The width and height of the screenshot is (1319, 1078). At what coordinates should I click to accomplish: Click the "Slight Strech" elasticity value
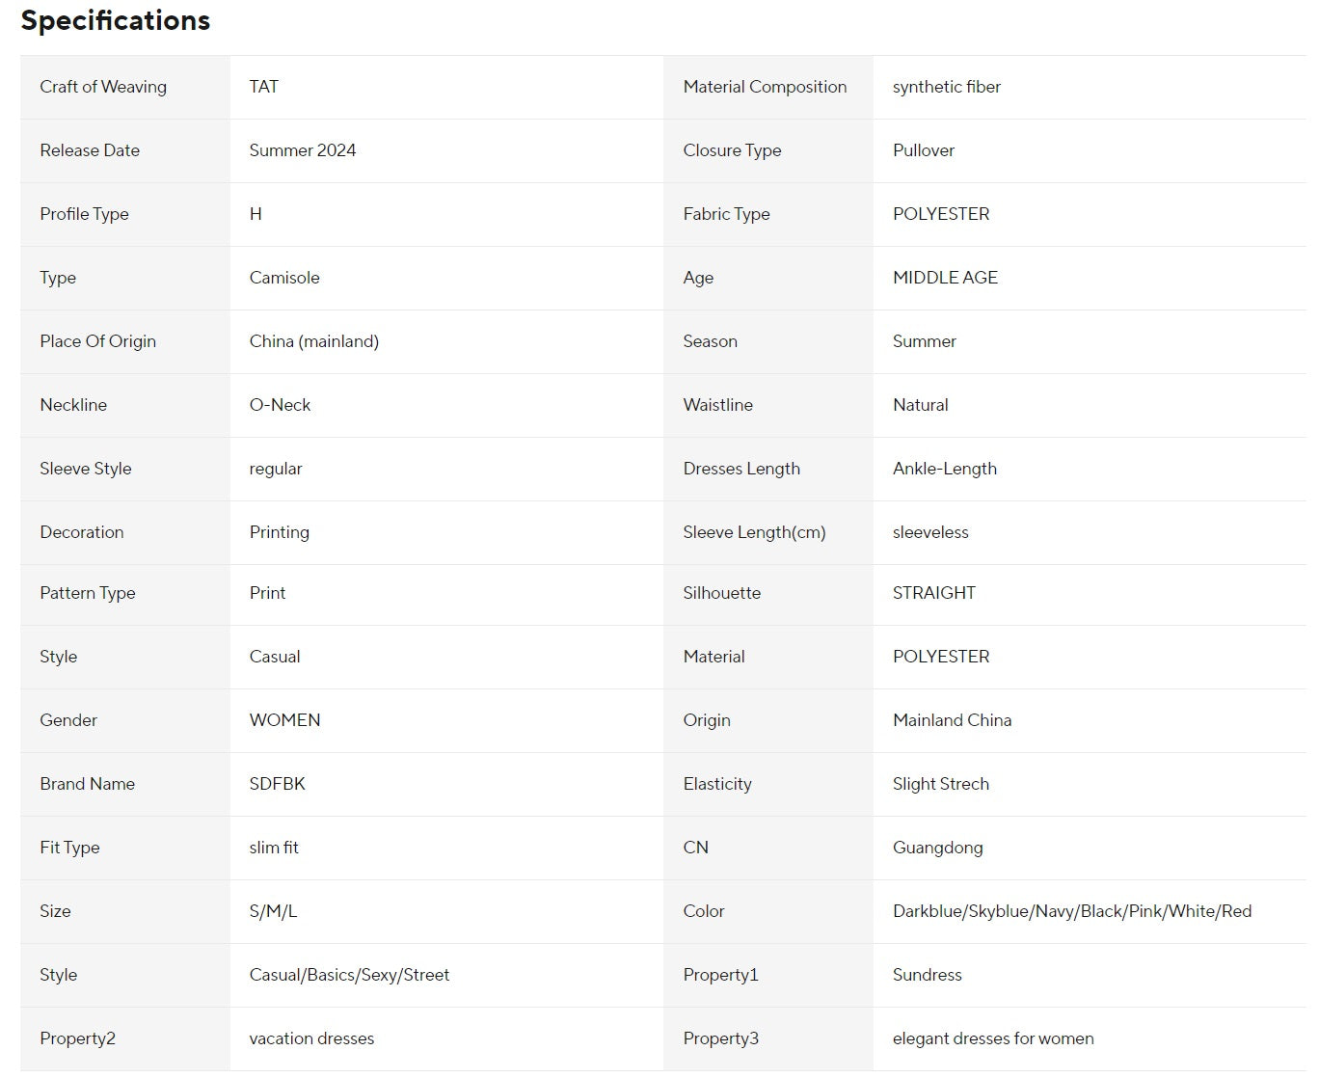tap(941, 784)
